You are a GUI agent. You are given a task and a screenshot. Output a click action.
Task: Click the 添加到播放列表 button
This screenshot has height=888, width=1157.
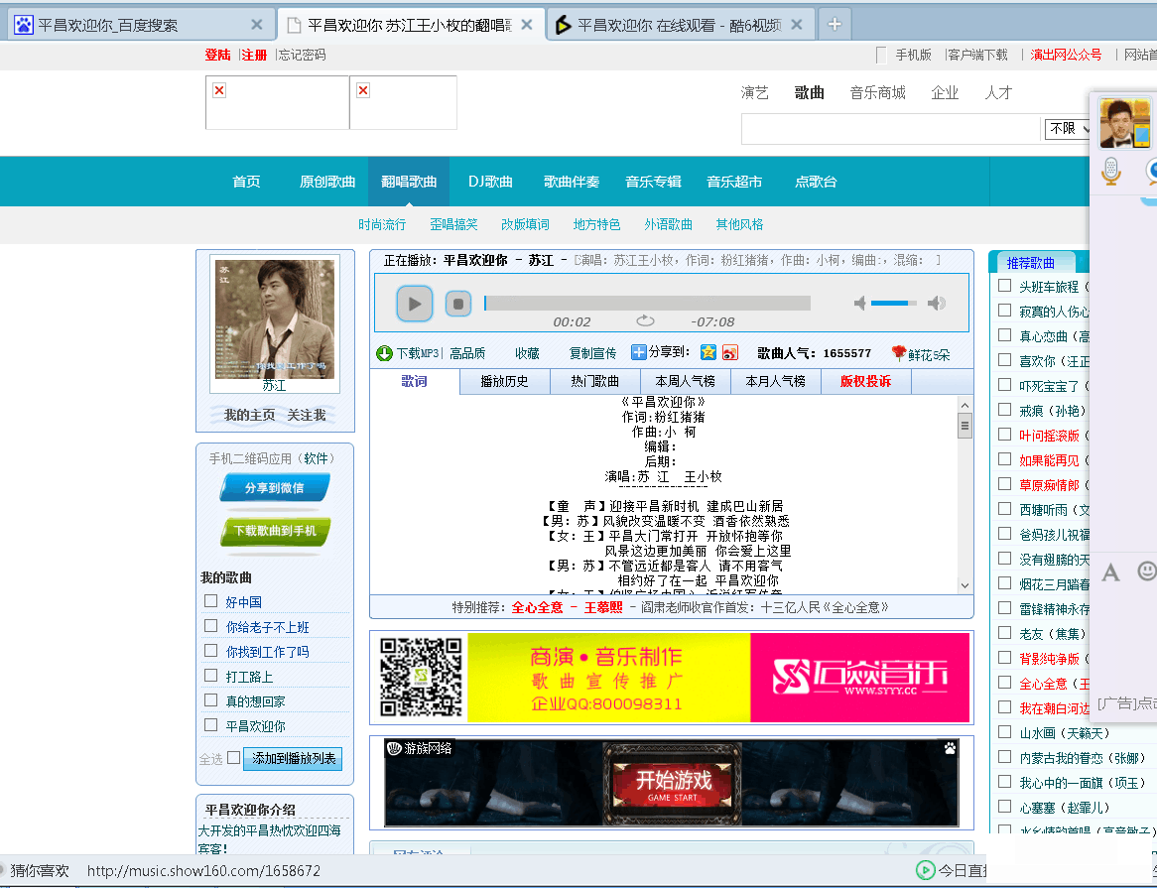[x=293, y=759]
